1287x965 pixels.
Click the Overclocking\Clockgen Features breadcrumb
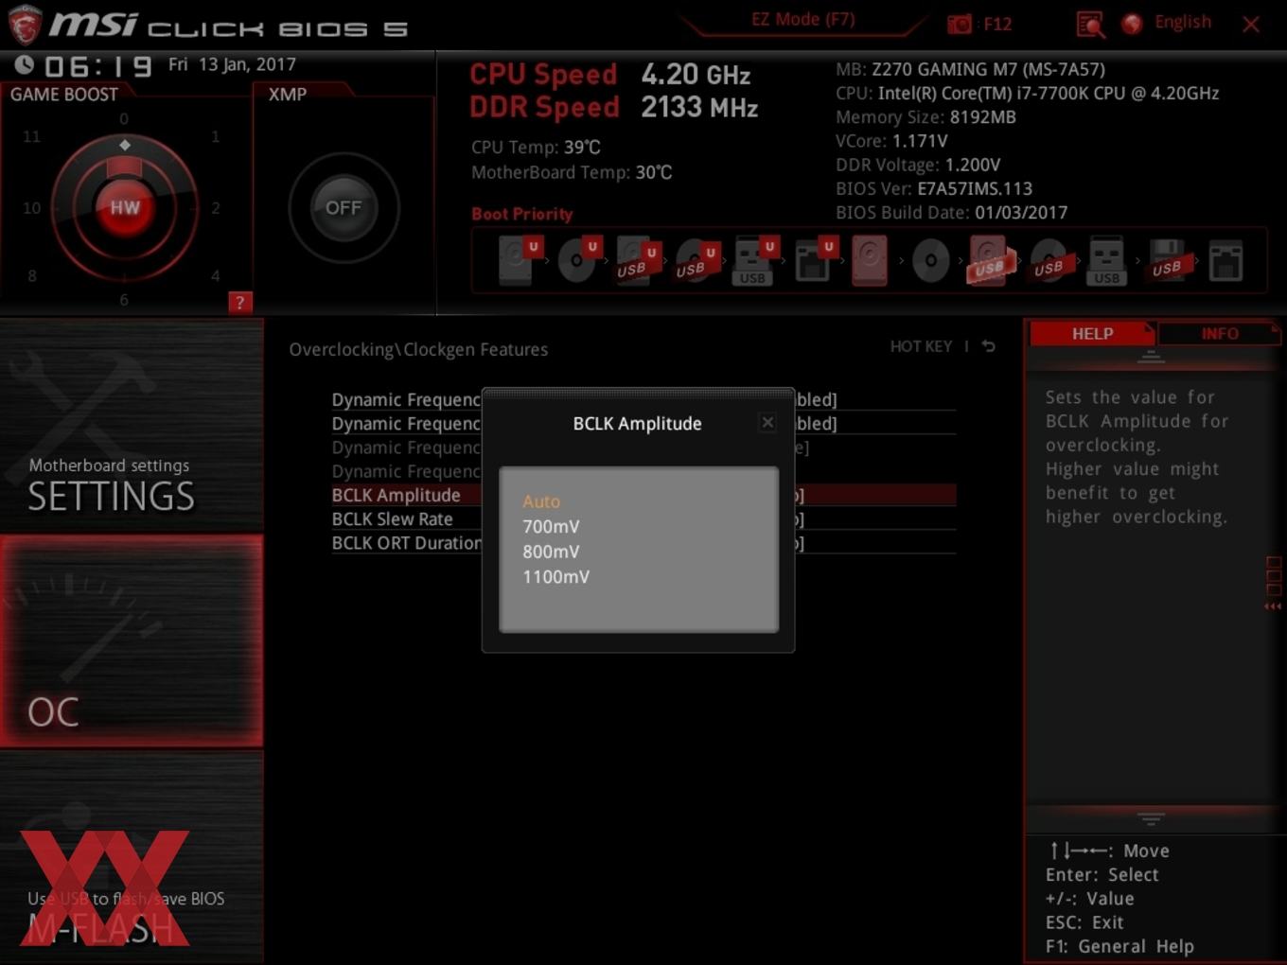click(418, 349)
